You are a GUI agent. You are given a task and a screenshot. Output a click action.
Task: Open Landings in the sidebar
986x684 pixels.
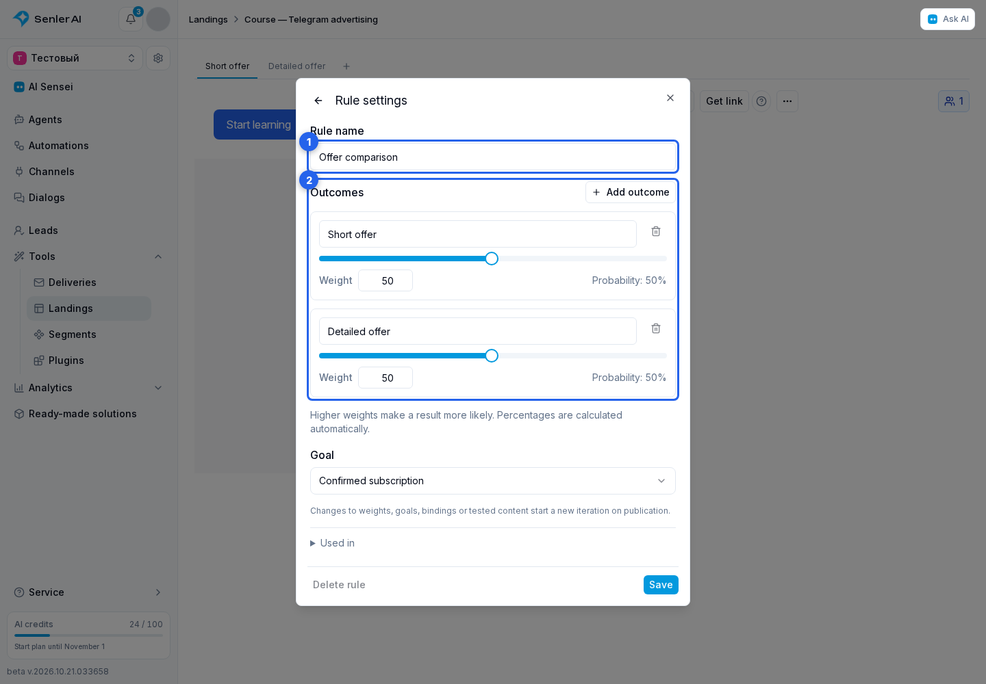(89, 308)
